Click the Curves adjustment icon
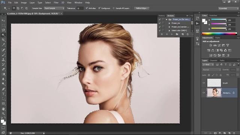Viewport: 240px width, 135px height. 219,45
